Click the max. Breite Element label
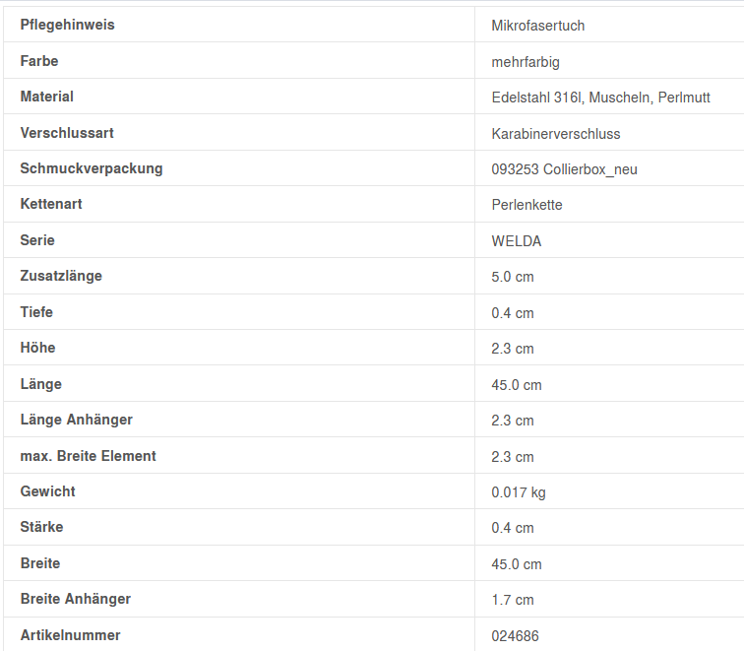Screen dimensions: 744x651 pos(88,456)
